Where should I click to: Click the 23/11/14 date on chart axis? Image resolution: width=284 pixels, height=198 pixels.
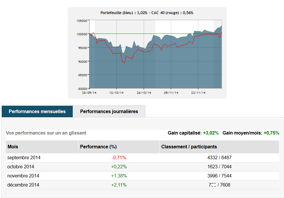(198, 93)
